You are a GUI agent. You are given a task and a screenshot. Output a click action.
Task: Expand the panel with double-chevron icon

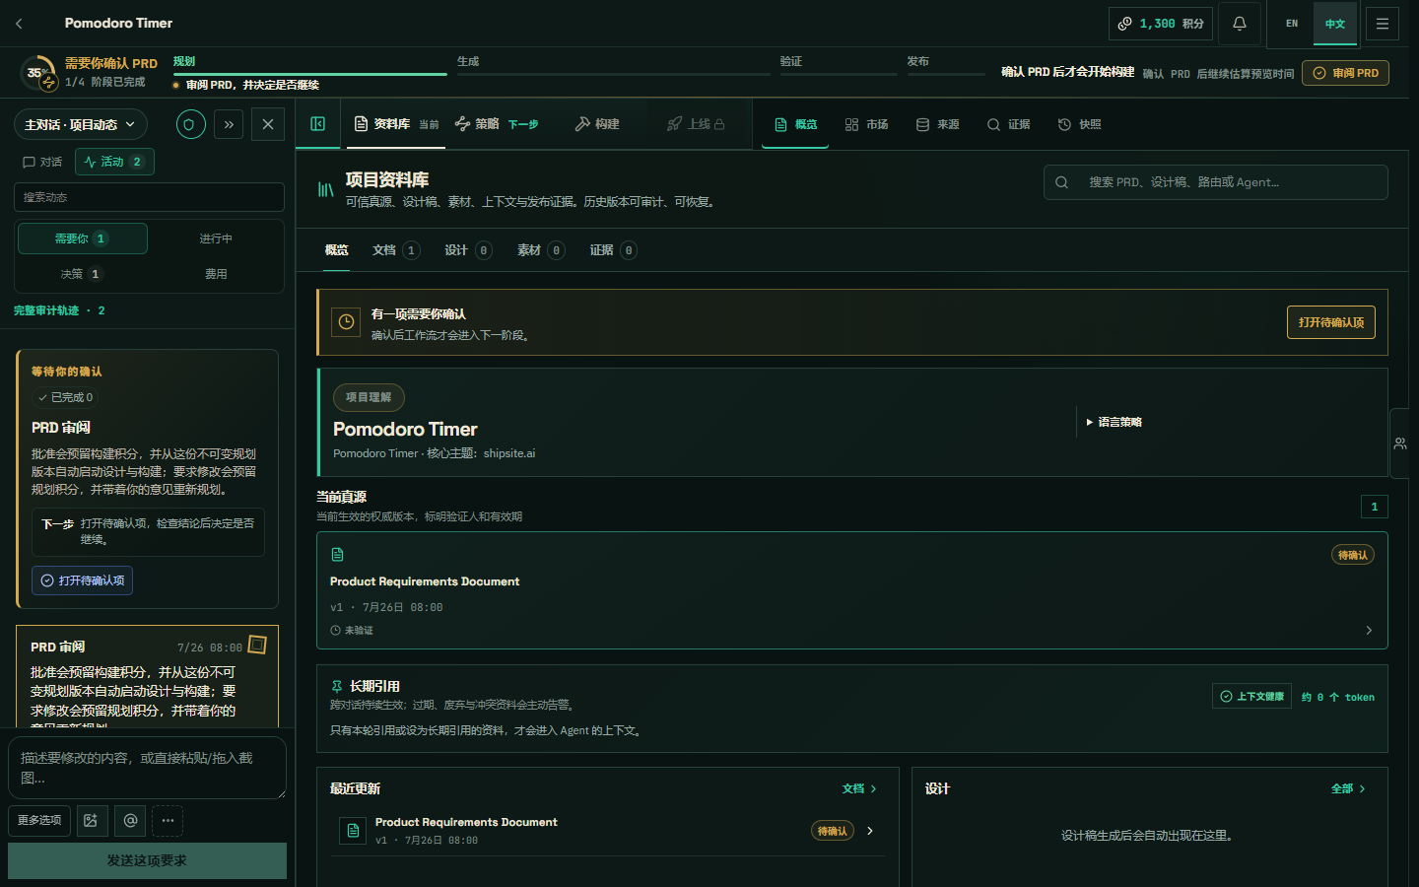click(x=229, y=124)
